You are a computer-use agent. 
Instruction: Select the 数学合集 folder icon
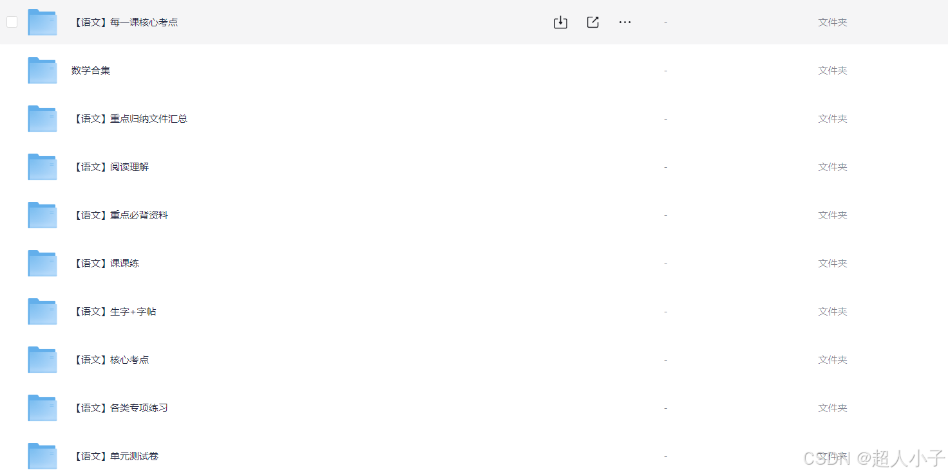43,70
